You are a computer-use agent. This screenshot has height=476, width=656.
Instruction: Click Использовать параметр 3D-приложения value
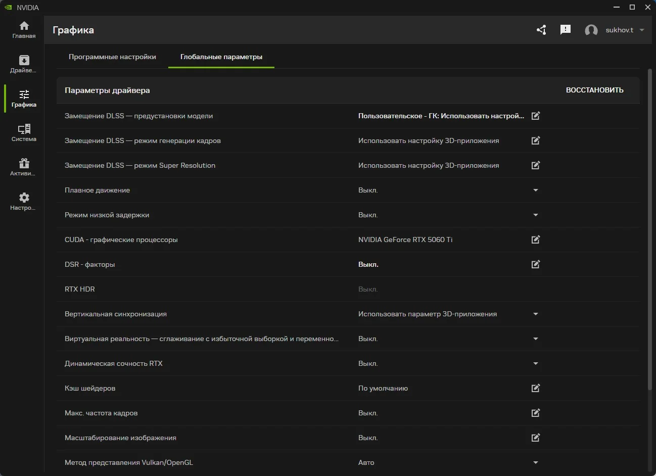[428, 314]
